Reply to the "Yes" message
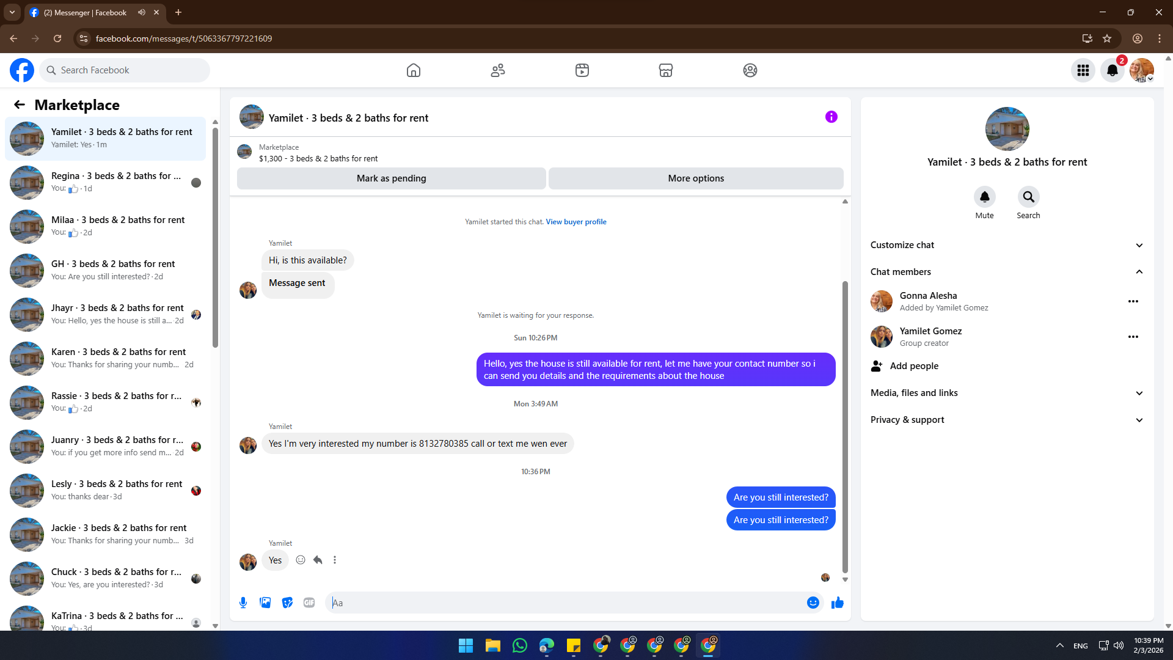Viewport: 1173px width, 660px height. (x=318, y=560)
